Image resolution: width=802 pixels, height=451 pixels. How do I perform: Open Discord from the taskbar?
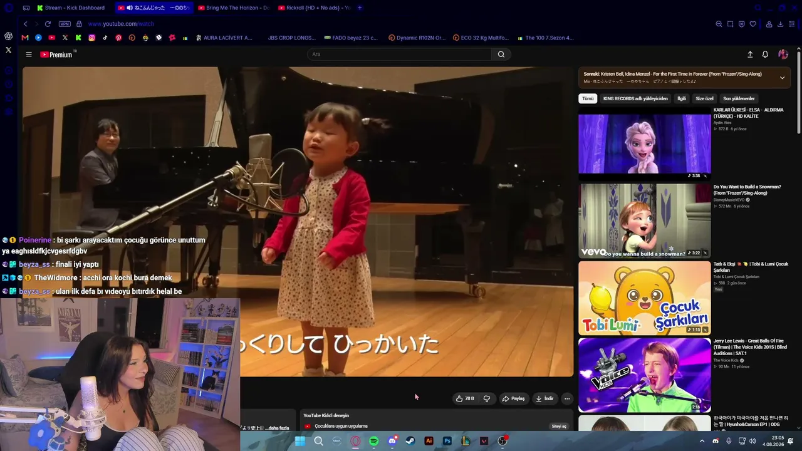pyautogui.click(x=392, y=441)
